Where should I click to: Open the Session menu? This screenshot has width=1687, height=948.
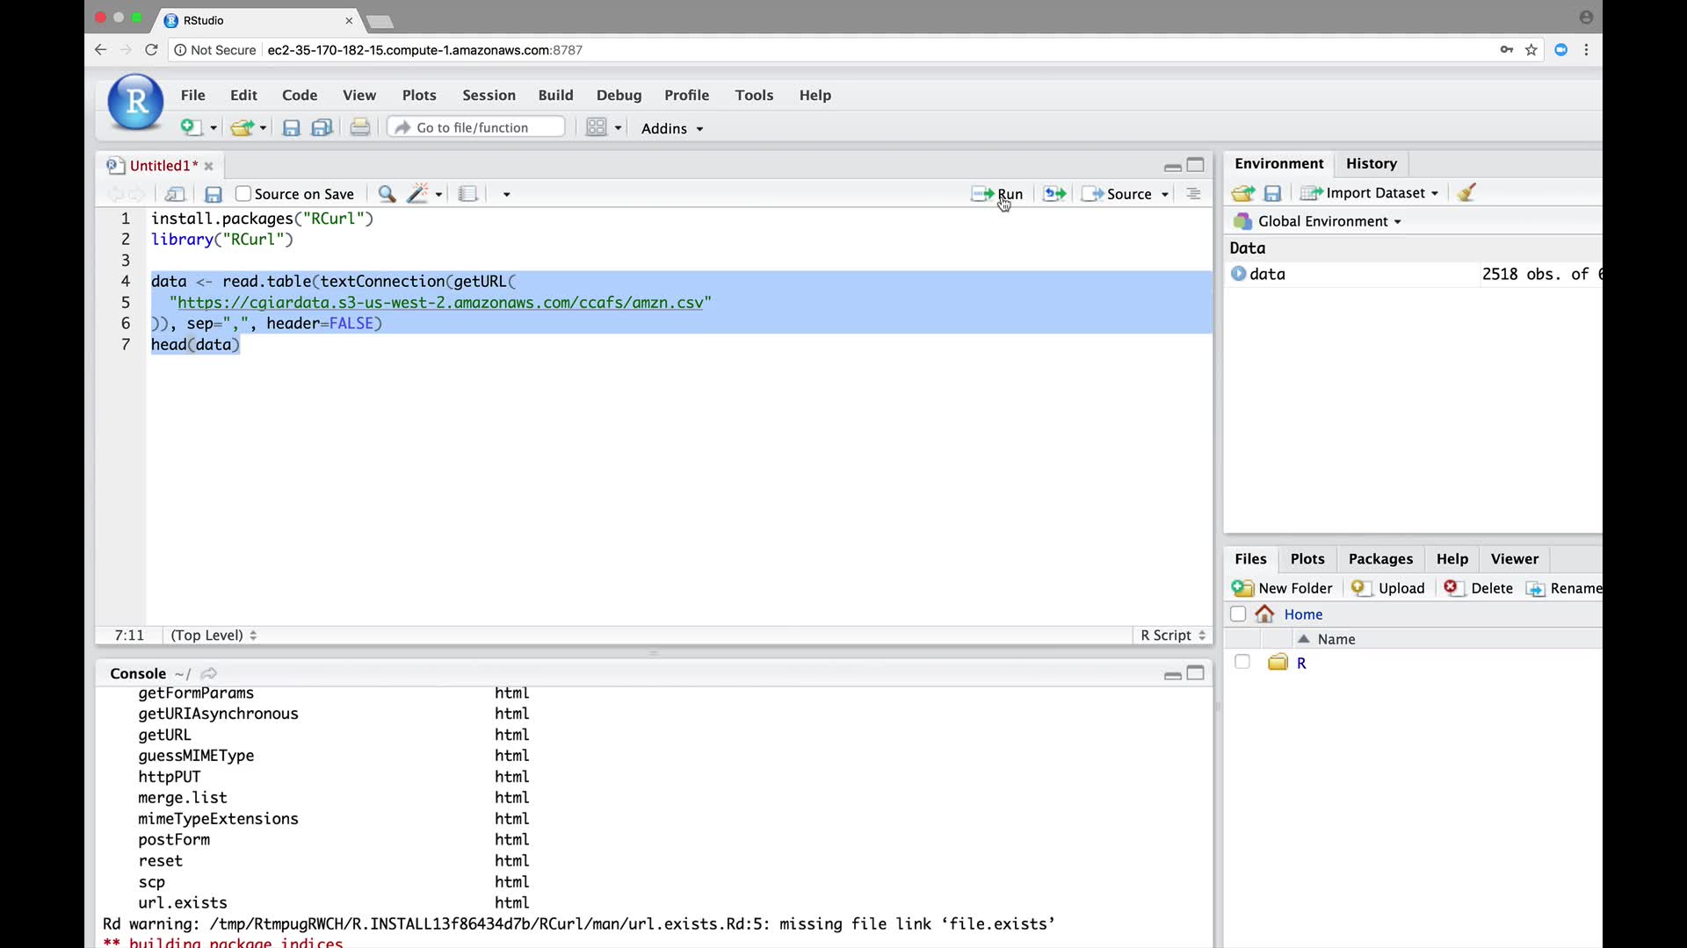(489, 95)
